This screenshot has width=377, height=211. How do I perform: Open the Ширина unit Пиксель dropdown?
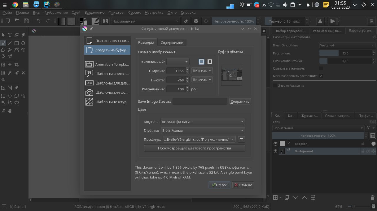pos(202,71)
